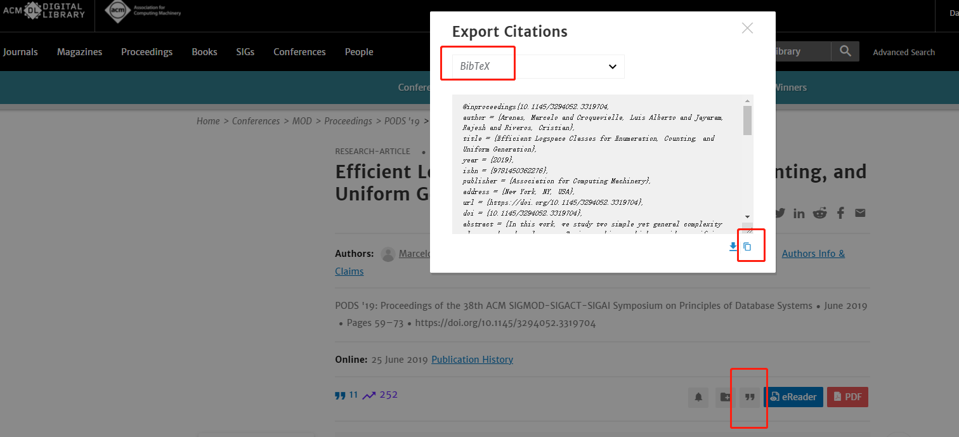Image resolution: width=959 pixels, height=437 pixels.
Task: Share the article on LinkedIn
Action: [x=799, y=212]
